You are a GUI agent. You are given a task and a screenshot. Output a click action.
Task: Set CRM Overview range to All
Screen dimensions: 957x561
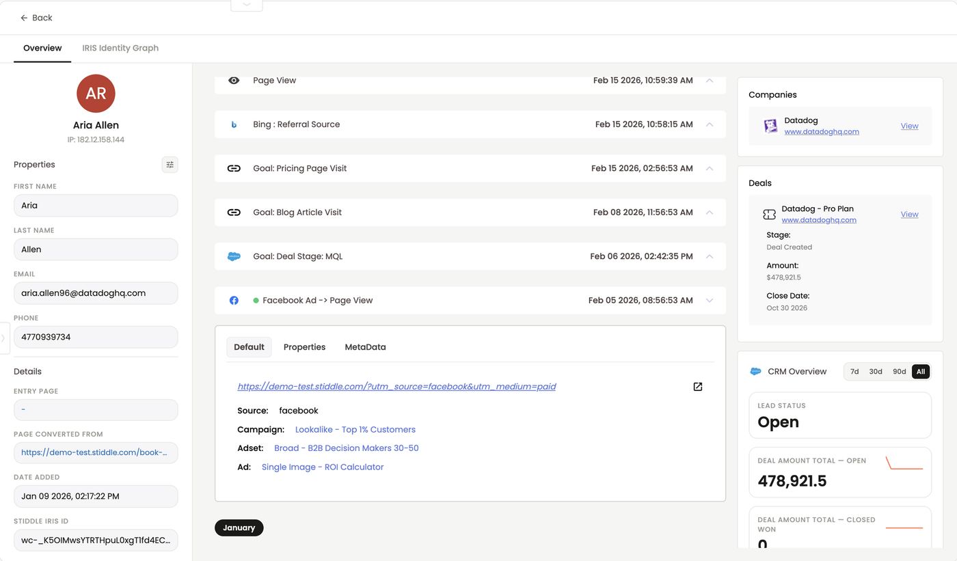921,372
